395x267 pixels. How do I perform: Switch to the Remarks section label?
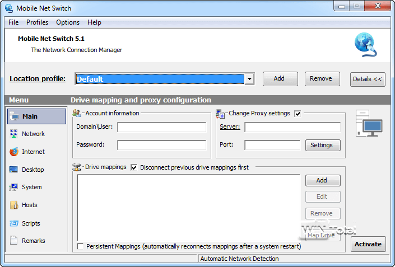pyautogui.click(x=34, y=241)
